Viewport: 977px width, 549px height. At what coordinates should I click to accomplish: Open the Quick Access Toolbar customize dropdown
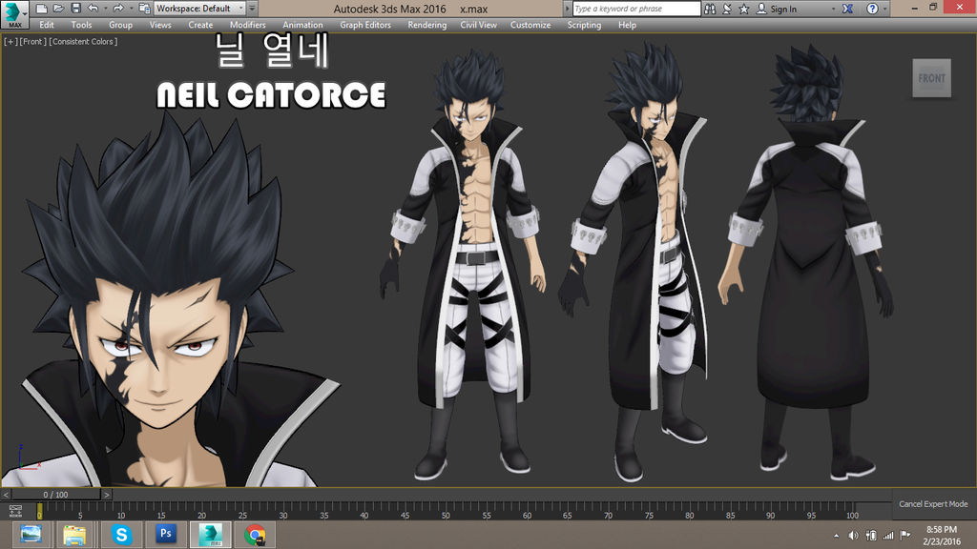pyautogui.click(x=252, y=9)
